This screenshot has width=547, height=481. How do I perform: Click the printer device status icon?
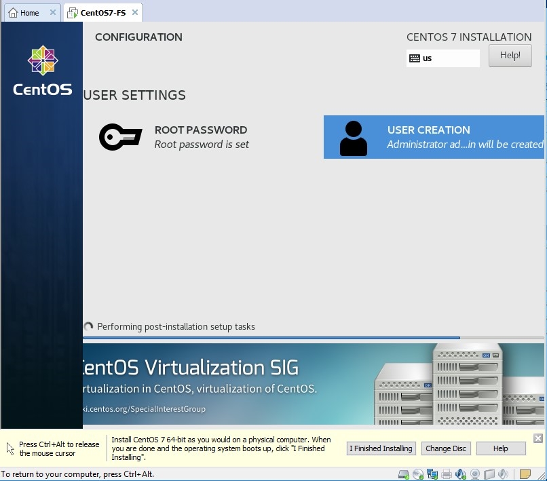[x=447, y=474]
